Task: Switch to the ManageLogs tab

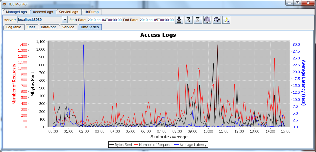Action: click(16, 12)
